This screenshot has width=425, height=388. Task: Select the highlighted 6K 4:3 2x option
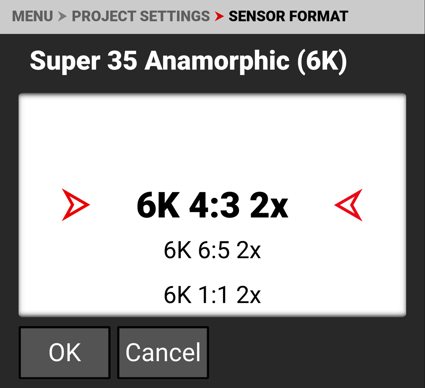(x=212, y=205)
